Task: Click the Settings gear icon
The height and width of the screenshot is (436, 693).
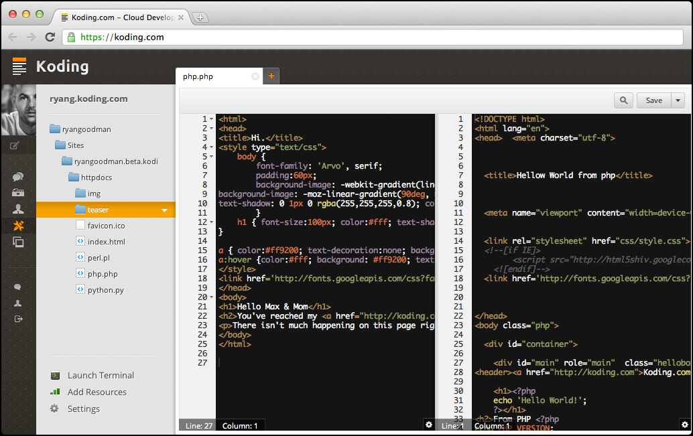Action: (54, 409)
